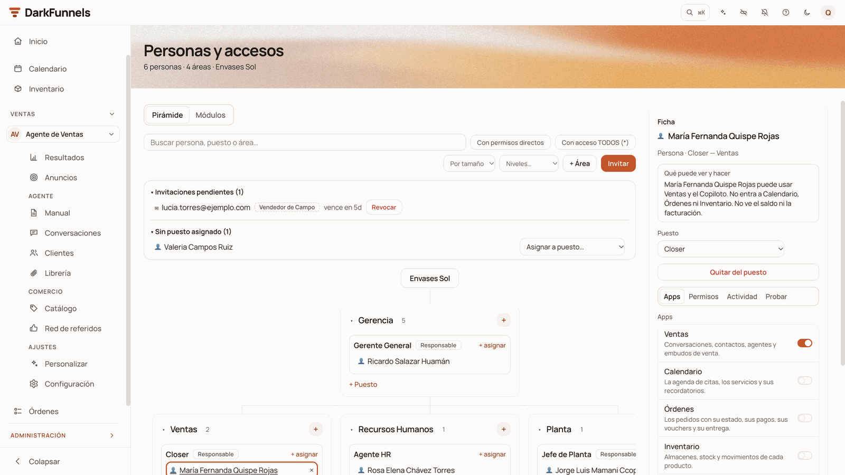
Task: Open the search command palette
Action: pyautogui.click(x=695, y=13)
